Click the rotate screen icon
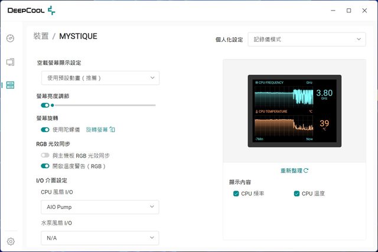Viewport: 378px width, 252px height. click(113, 129)
